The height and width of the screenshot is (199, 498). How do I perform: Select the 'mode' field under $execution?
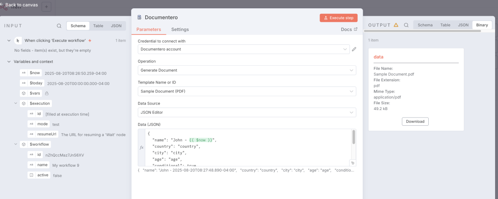pyautogui.click(x=39, y=124)
